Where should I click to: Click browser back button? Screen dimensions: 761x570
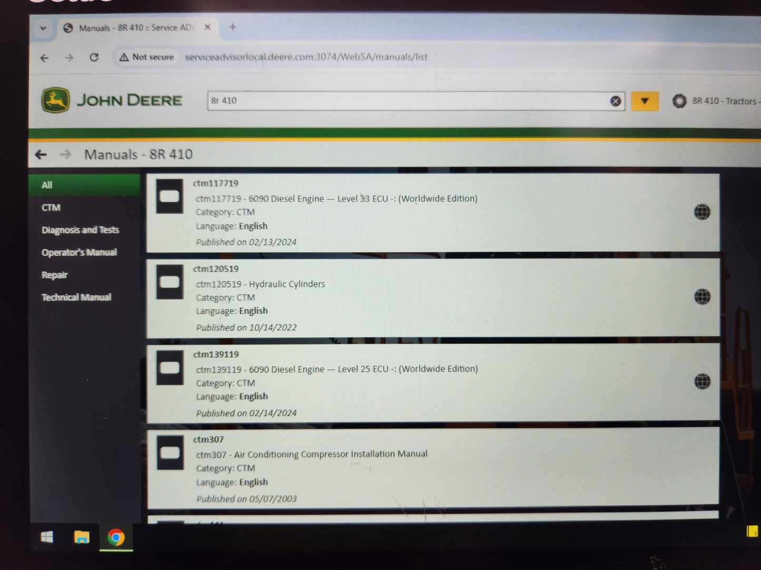point(45,58)
